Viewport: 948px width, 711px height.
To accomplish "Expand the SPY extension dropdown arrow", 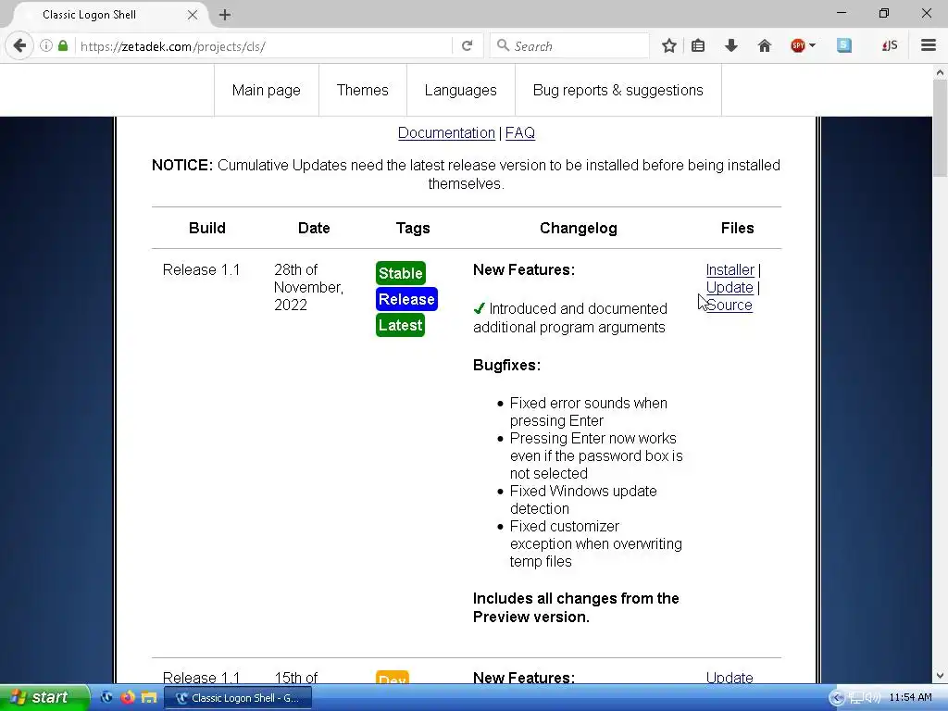I will tap(812, 46).
